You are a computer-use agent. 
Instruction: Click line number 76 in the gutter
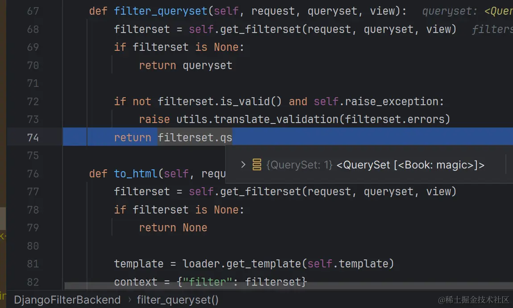coord(33,174)
